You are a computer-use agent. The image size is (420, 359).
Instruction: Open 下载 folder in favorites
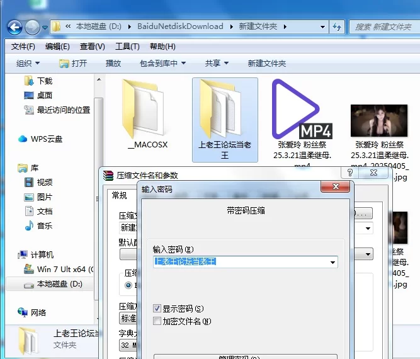44,81
